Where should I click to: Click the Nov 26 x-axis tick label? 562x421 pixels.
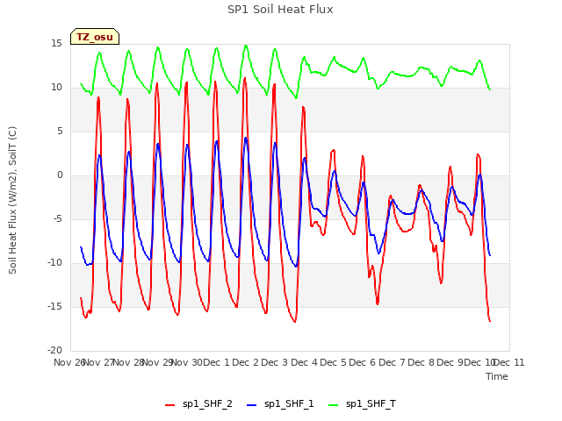pyautogui.click(x=69, y=362)
